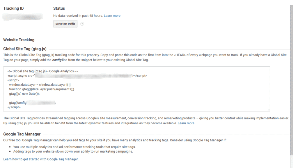298x168 pixels.
Task: Click the Google Tag Manager heading
Action: [x=22, y=134]
